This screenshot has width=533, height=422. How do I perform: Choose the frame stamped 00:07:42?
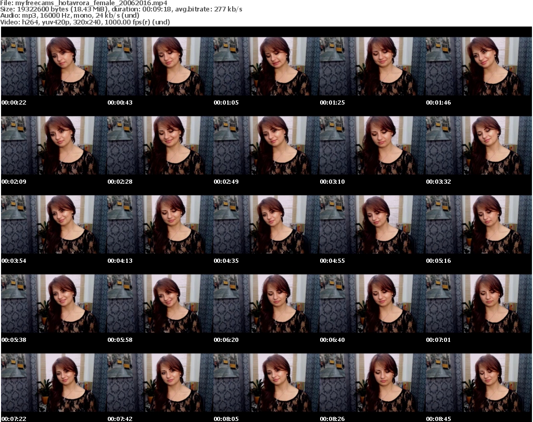[x=160, y=383]
